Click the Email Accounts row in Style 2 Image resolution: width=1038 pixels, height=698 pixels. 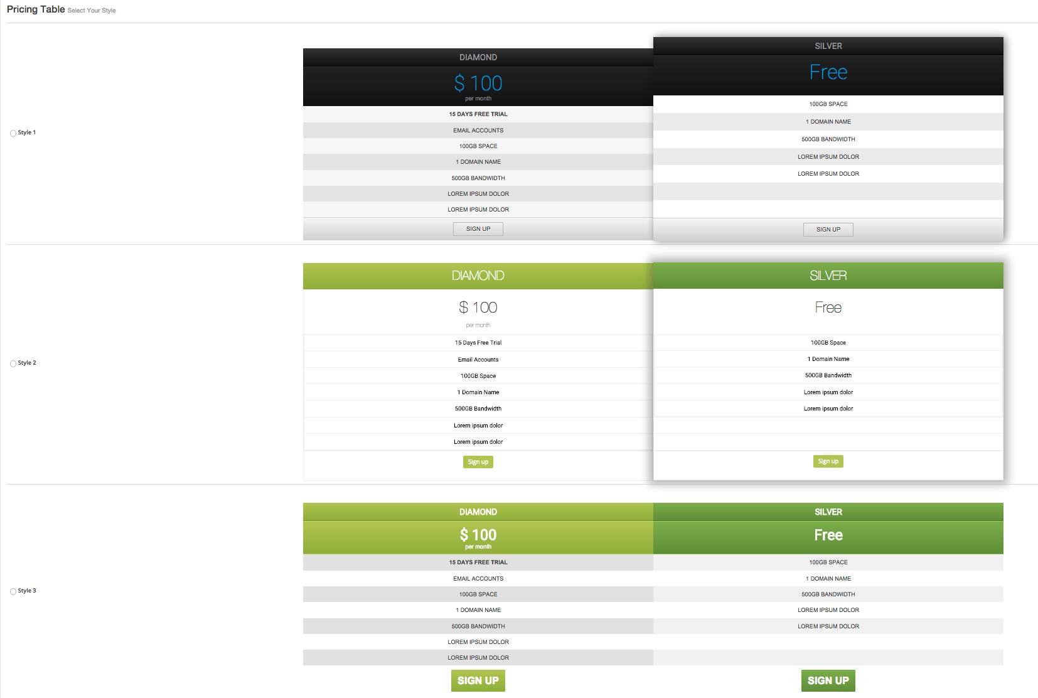click(x=478, y=359)
